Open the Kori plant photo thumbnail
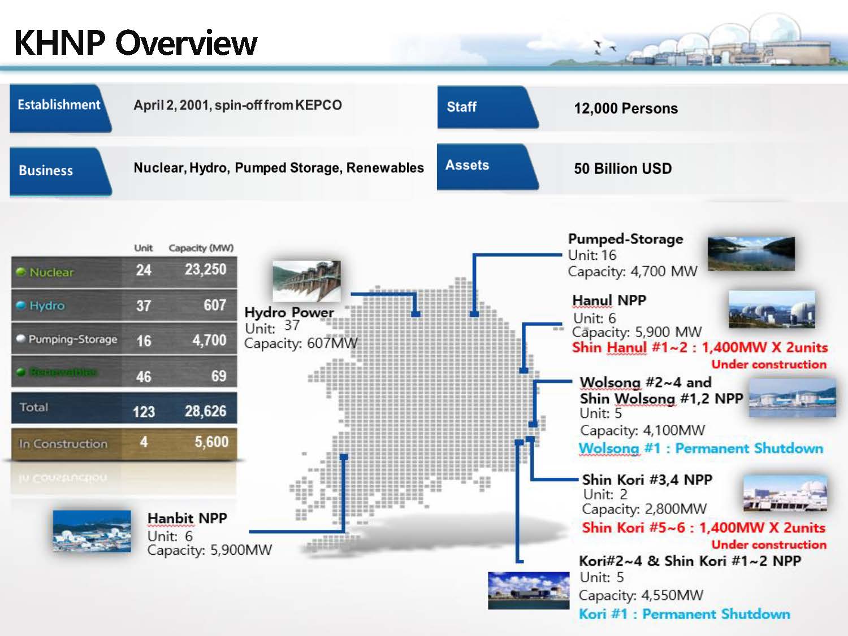848x636 pixels. coord(528,591)
